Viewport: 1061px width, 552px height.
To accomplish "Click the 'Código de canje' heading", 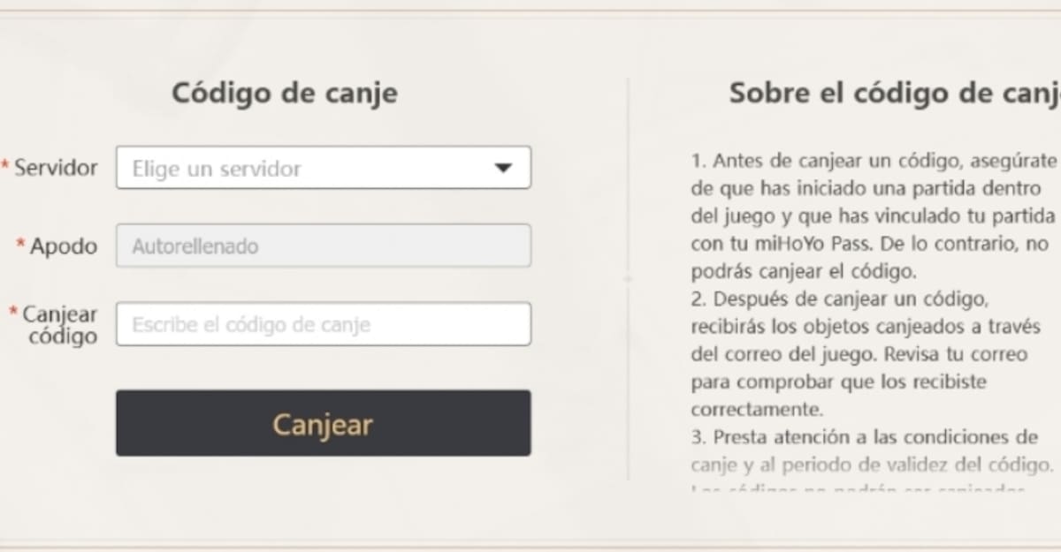I will coord(284,93).
